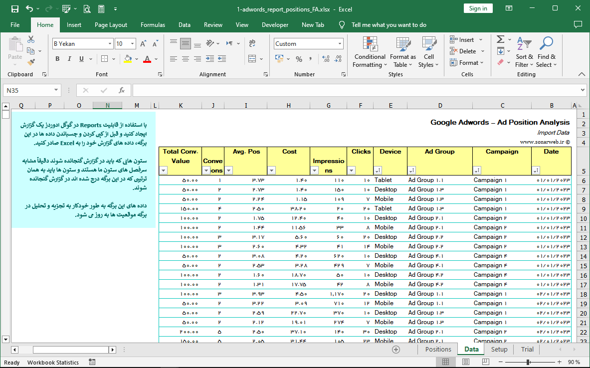Toggle italic formatting

tap(69, 59)
